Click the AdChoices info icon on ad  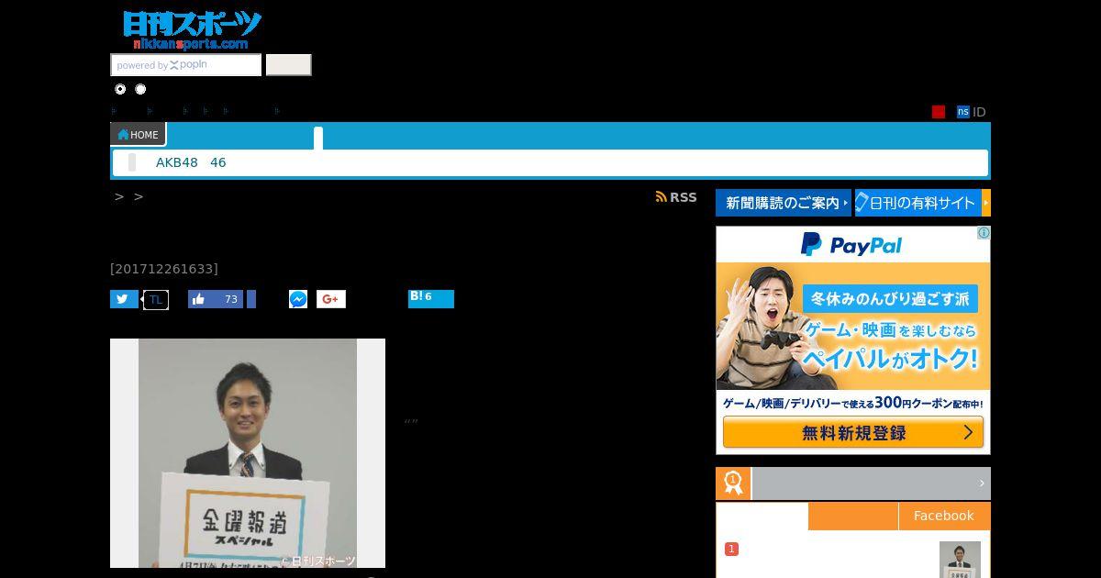pos(984,233)
